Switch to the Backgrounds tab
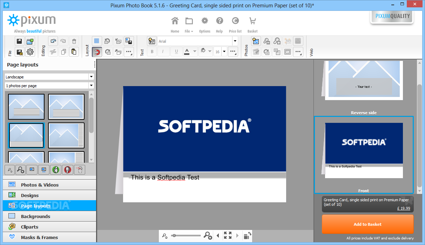This screenshot has height=245, width=425. [49, 216]
